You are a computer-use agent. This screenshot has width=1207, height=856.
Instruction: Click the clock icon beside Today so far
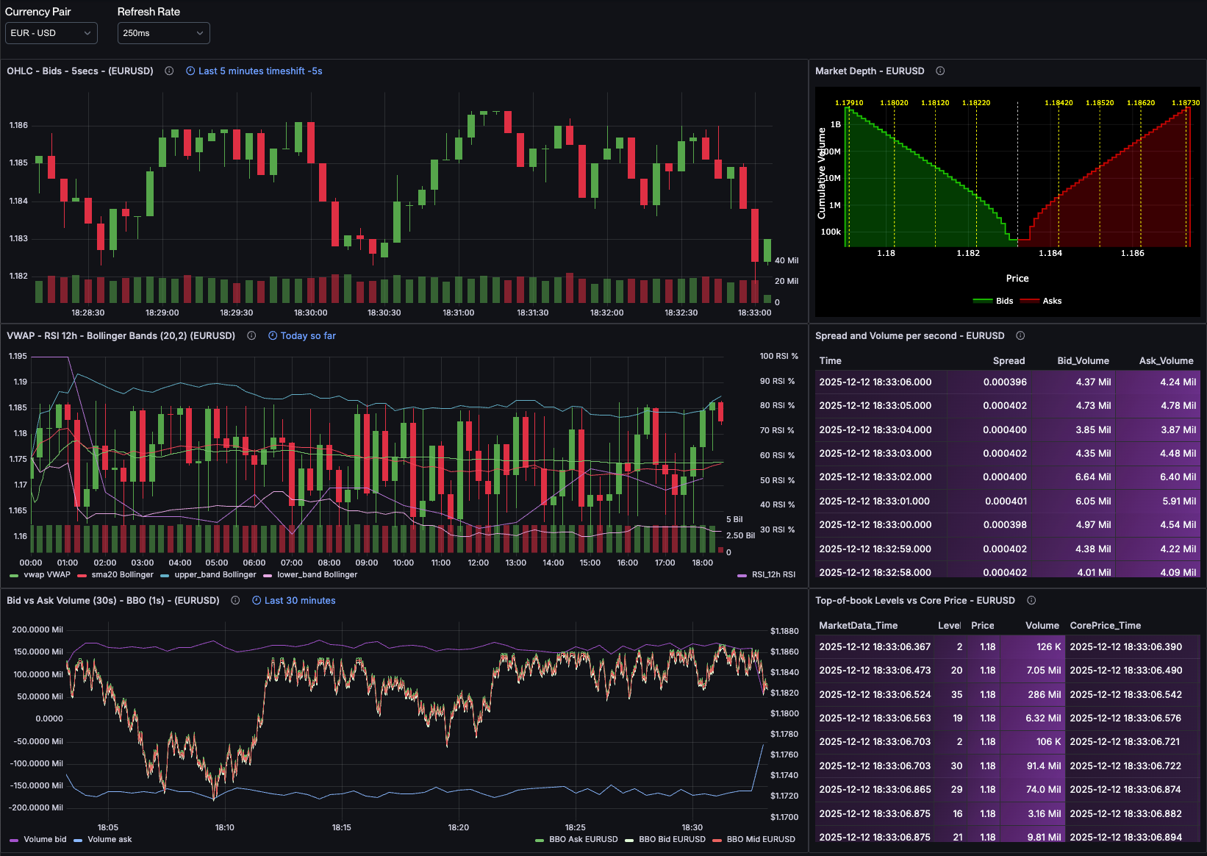(x=272, y=335)
